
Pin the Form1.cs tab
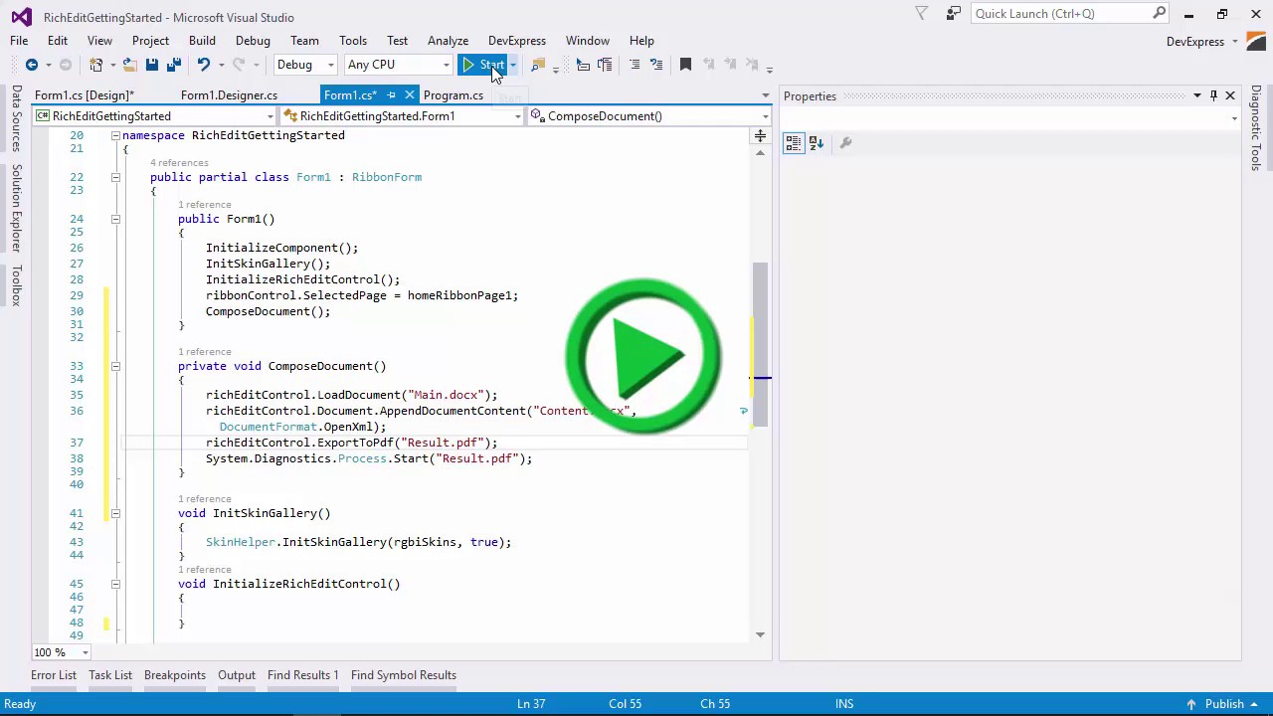click(x=391, y=95)
